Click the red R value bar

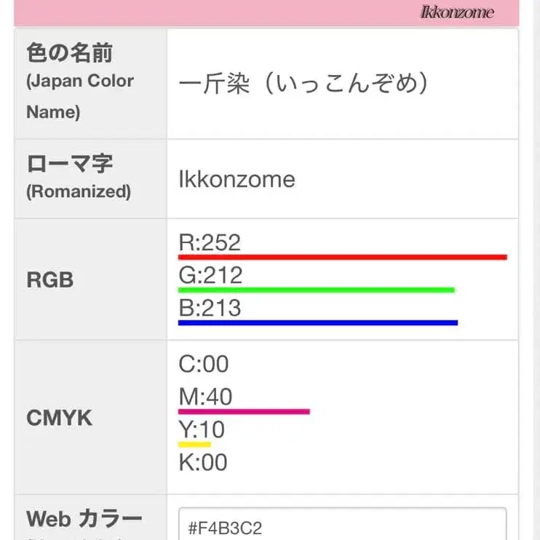[342, 257]
